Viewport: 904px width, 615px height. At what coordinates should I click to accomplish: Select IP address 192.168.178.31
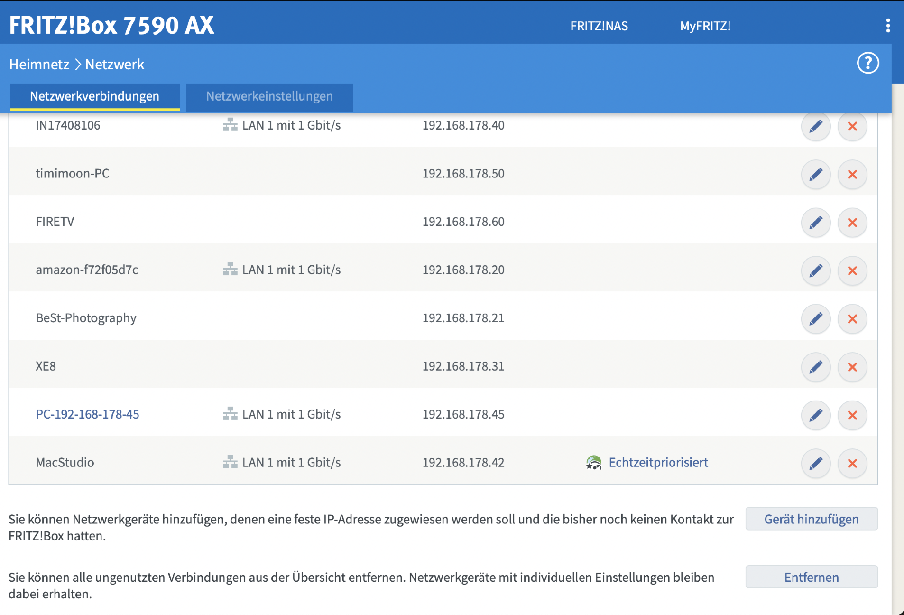(x=463, y=366)
